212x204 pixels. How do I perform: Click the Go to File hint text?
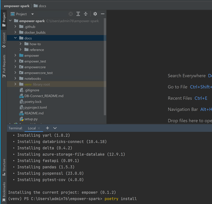[178, 87]
